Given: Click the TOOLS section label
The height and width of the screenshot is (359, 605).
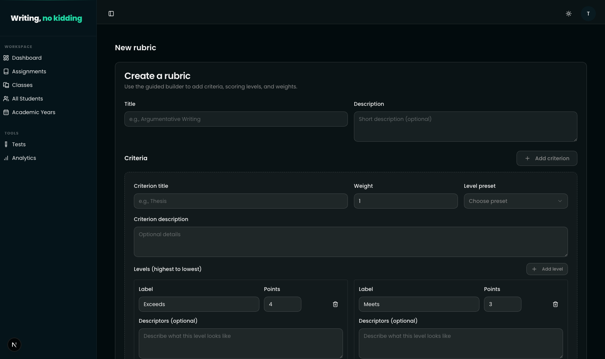Looking at the screenshot, I should click(11, 133).
